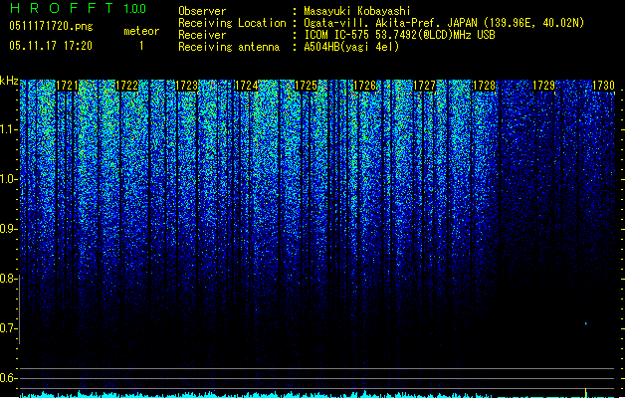626x398 pixels.
Task: Select the 'Receiving Location' label
Action: pos(232,23)
